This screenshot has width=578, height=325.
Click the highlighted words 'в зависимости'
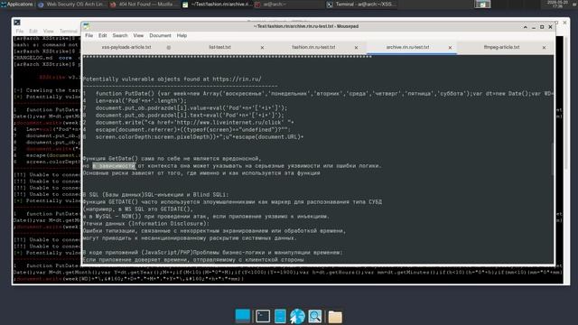tap(114, 166)
